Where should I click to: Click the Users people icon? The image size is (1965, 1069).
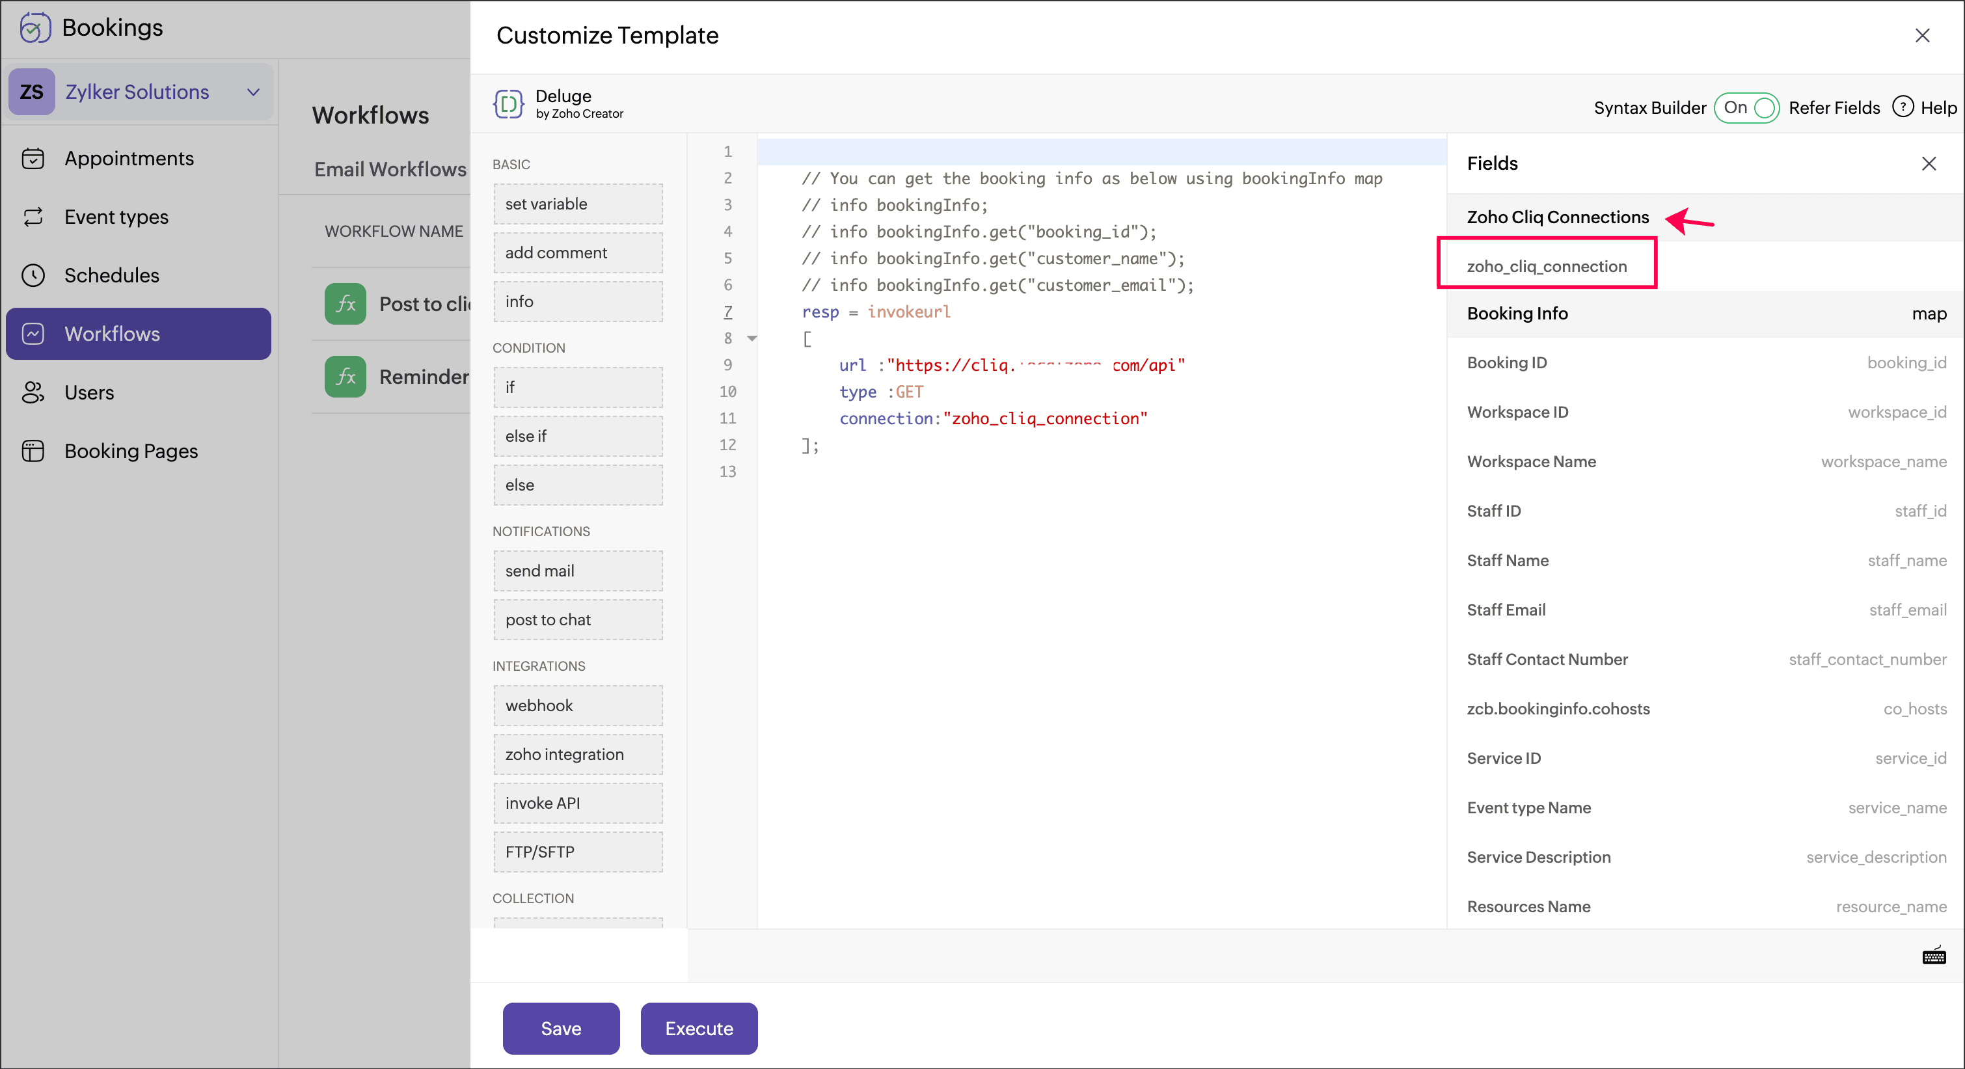tap(33, 392)
